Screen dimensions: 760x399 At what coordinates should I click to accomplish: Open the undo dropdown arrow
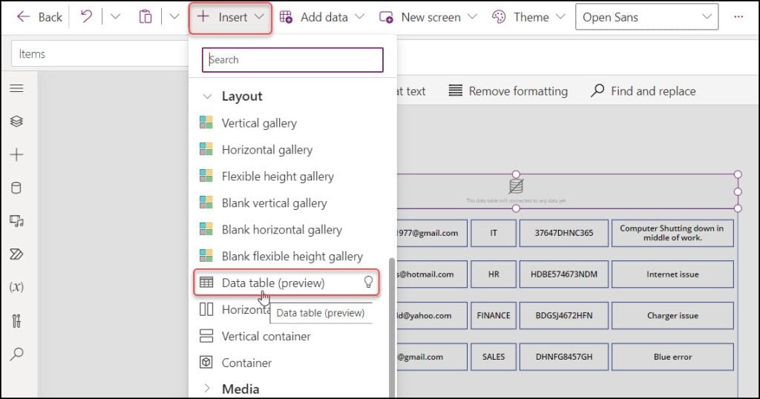115,17
